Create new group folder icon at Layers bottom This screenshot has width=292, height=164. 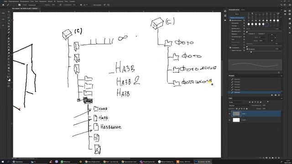[273, 158]
